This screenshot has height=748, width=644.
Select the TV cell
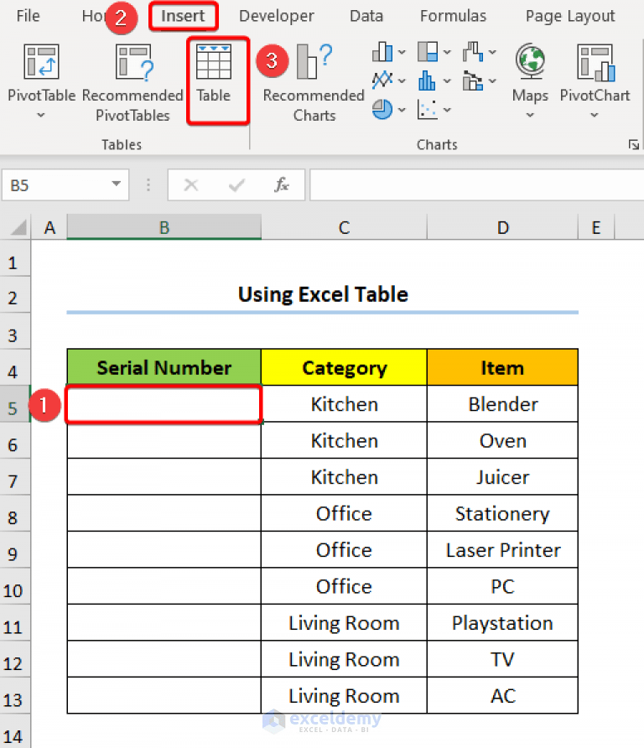point(502,659)
